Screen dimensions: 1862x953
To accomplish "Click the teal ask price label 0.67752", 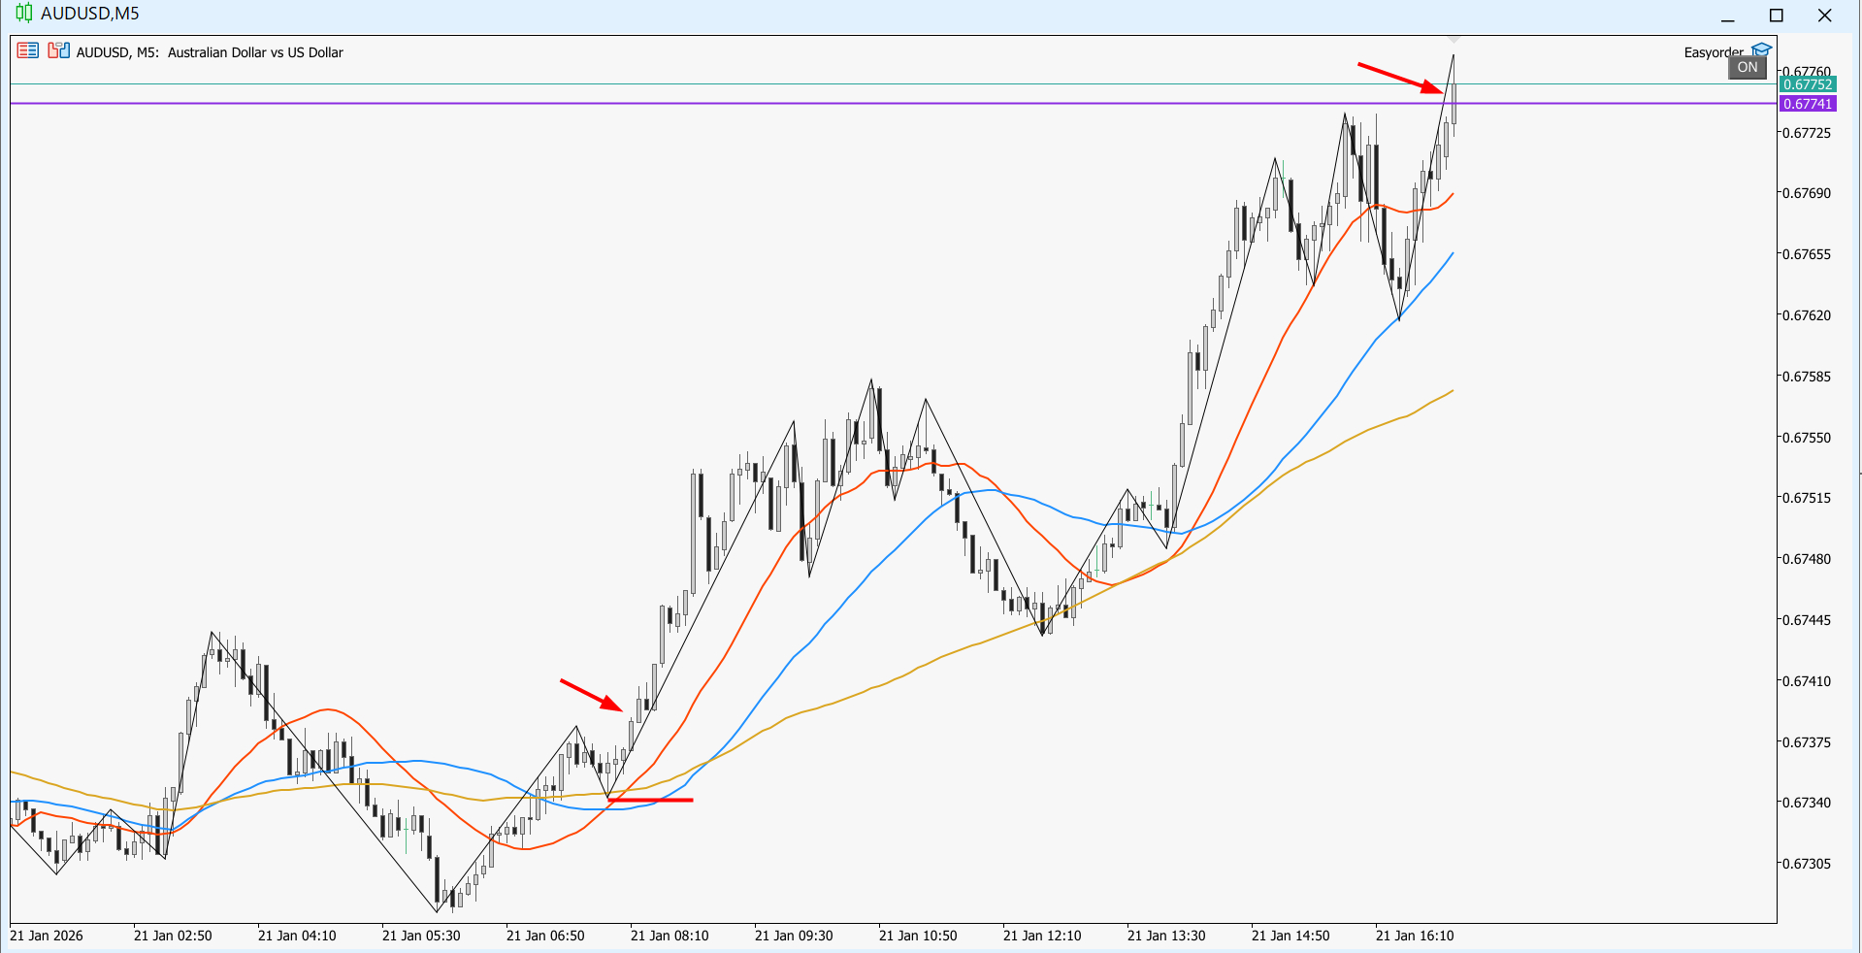I will point(1809,84).
